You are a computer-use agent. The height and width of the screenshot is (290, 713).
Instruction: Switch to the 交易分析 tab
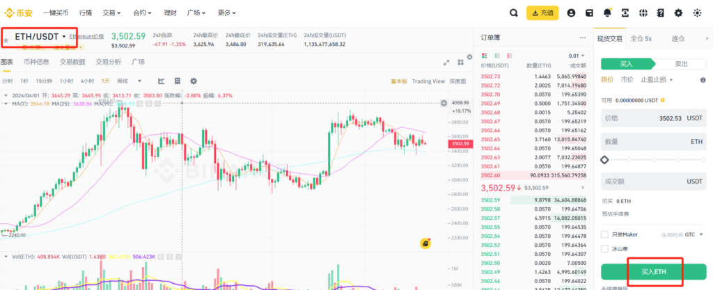(108, 62)
